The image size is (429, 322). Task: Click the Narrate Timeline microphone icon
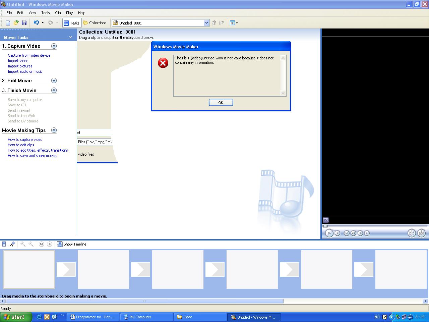point(12,244)
